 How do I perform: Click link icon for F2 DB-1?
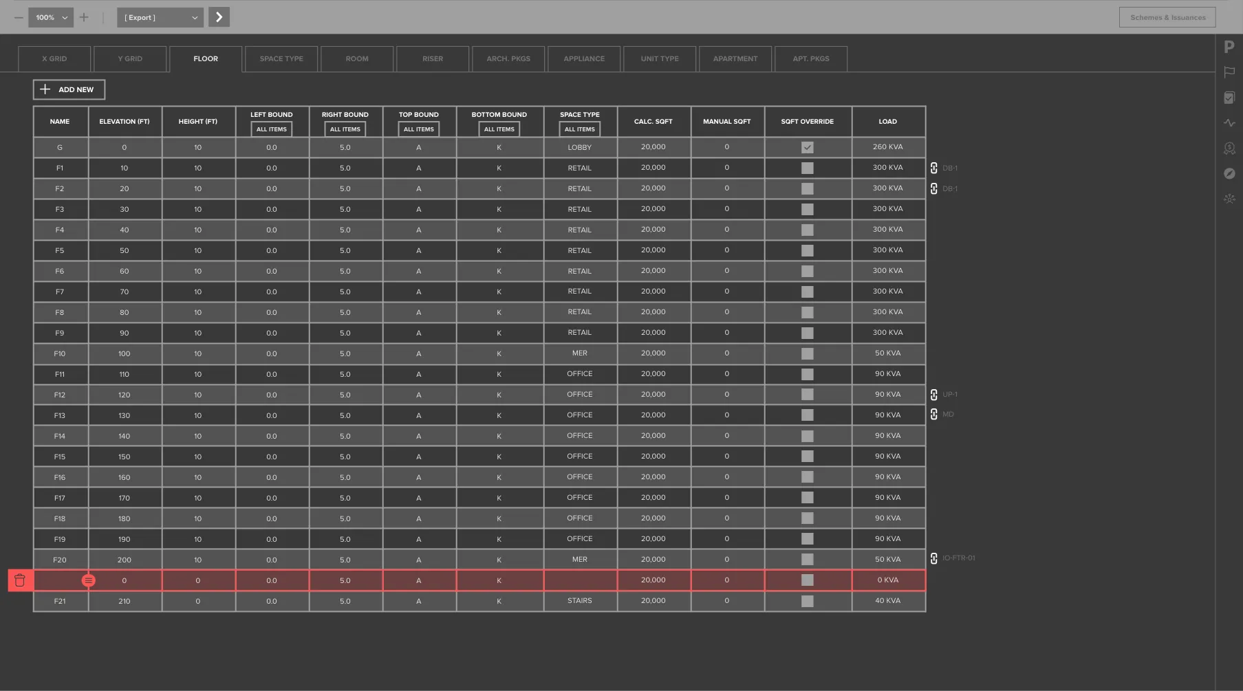pos(933,188)
